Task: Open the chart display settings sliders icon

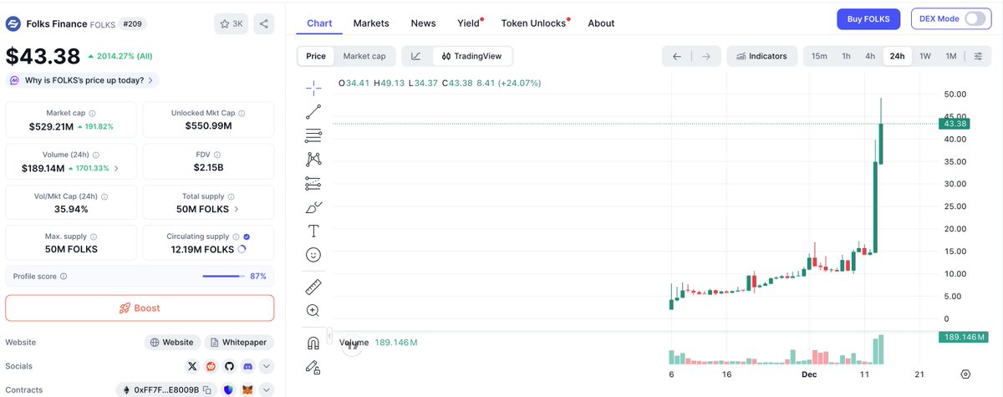Action: click(979, 56)
